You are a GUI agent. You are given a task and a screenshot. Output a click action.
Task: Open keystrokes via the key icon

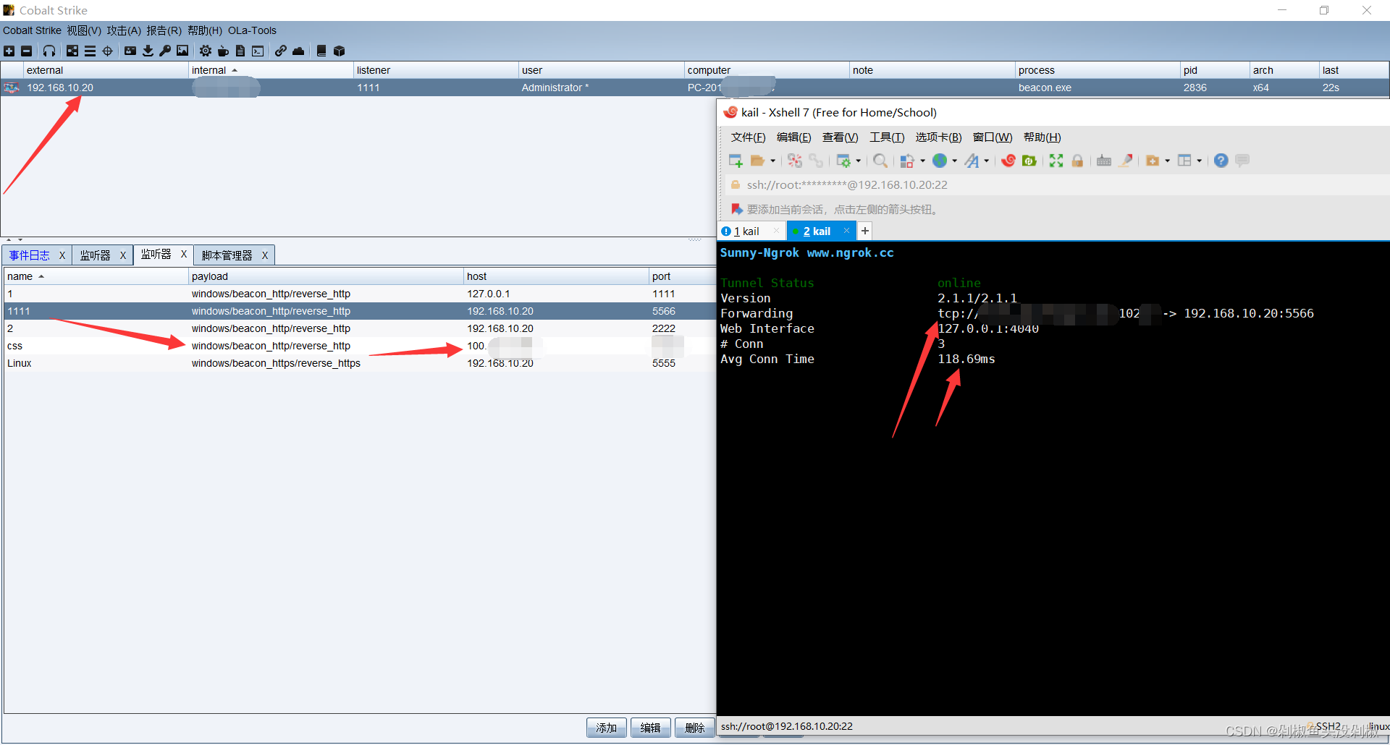point(165,51)
